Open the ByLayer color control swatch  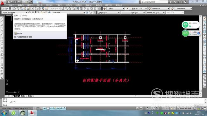[109, 13]
